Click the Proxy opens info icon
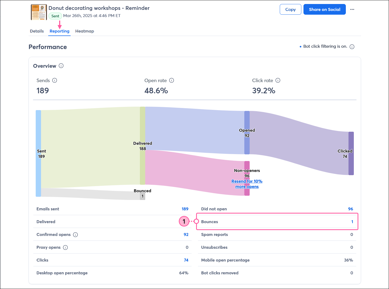The height and width of the screenshot is (289, 389). click(66, 247)
